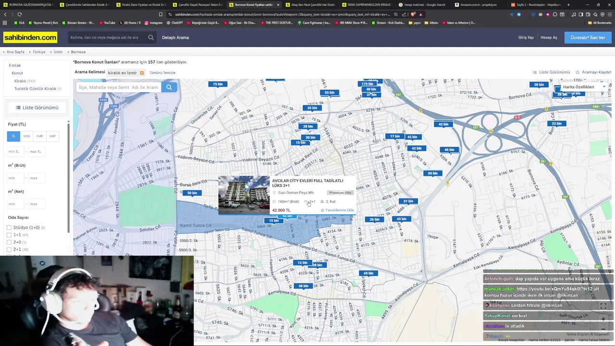Click Ücretsiz İlan Ver button
Viewport: 615px width, 346px height.
click(588, 37)
